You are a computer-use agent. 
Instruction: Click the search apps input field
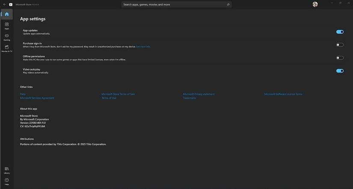coord(176,5)
